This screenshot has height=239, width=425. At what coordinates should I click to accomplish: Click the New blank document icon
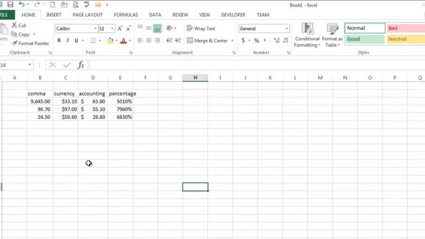pos(52,5)
